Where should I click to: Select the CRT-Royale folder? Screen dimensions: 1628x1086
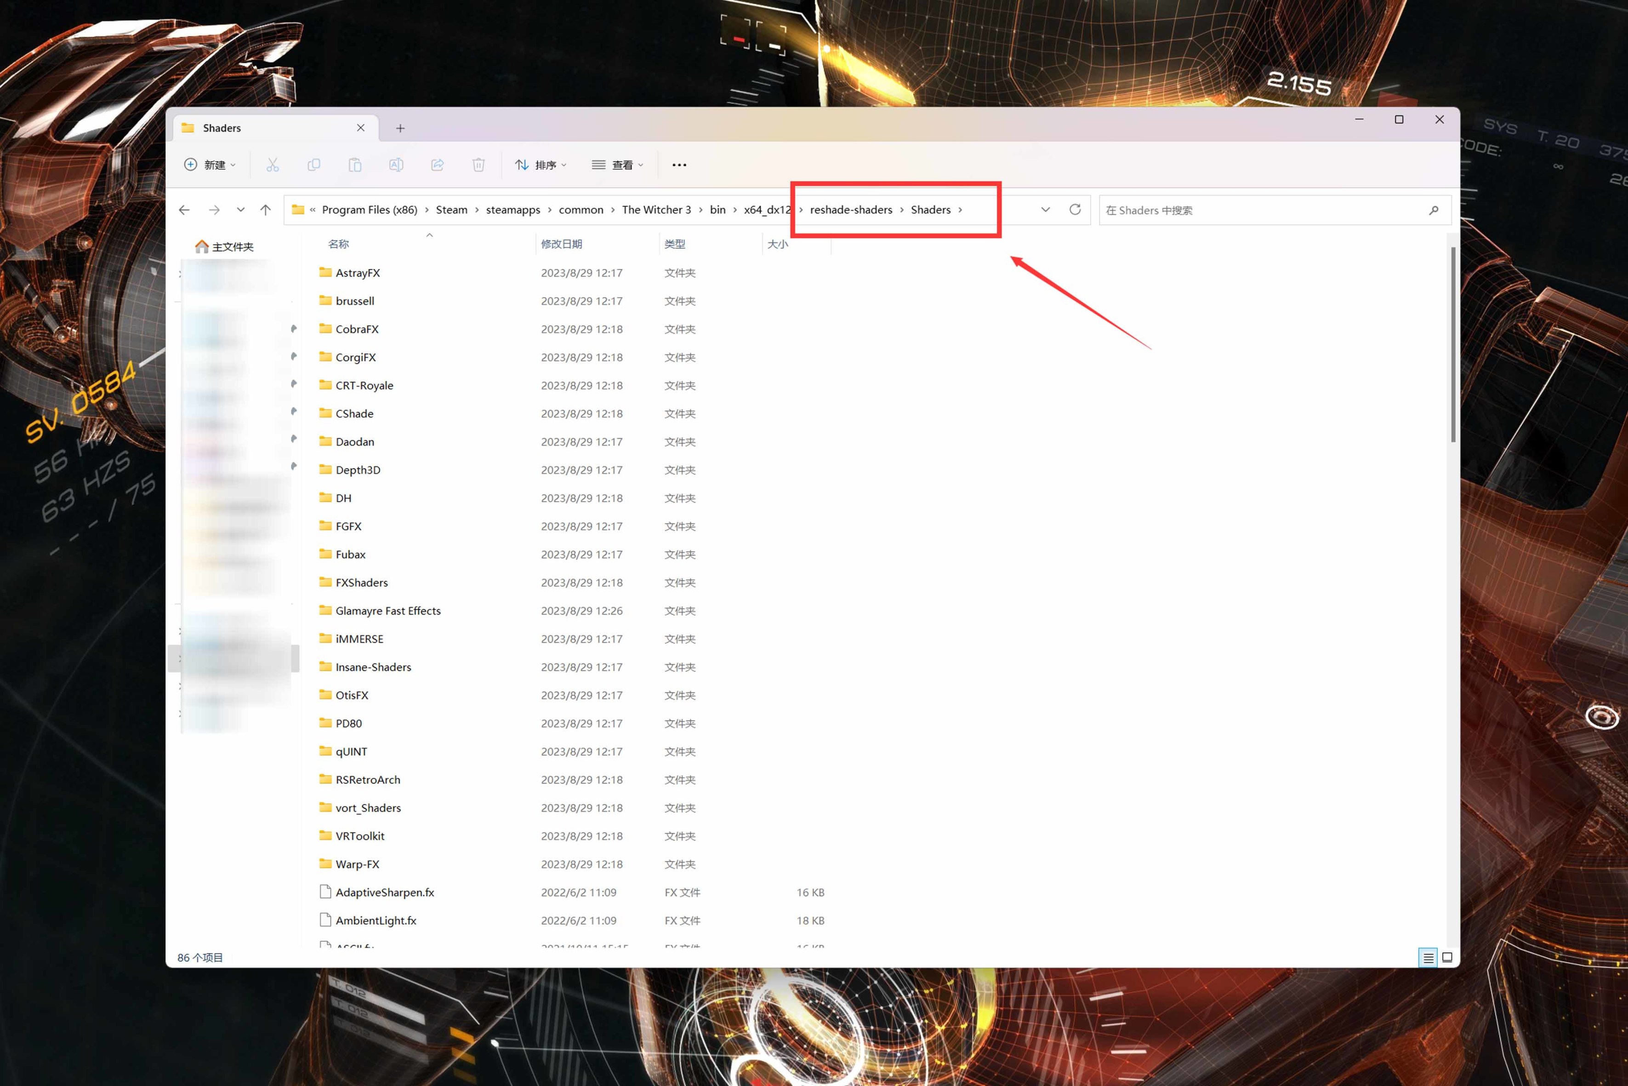click(x=364, y=385)
